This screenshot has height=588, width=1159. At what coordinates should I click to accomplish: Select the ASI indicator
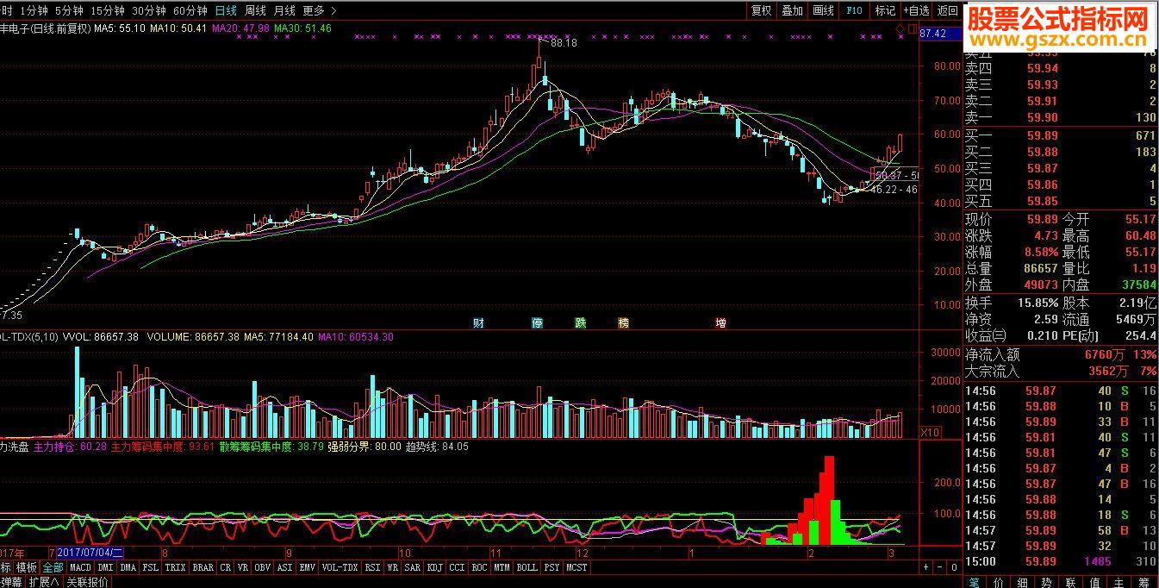(284, 567)
